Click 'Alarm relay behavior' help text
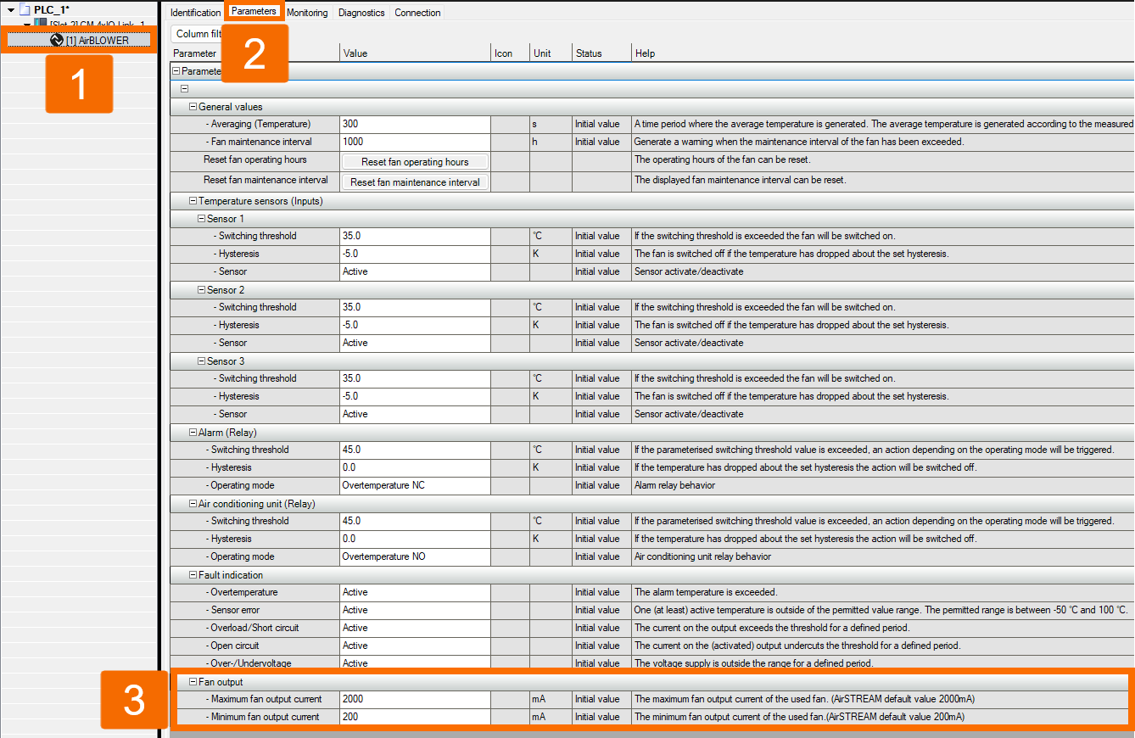Screen dimensions: 1135x738 pyautogui.click(x=674, y=485)
